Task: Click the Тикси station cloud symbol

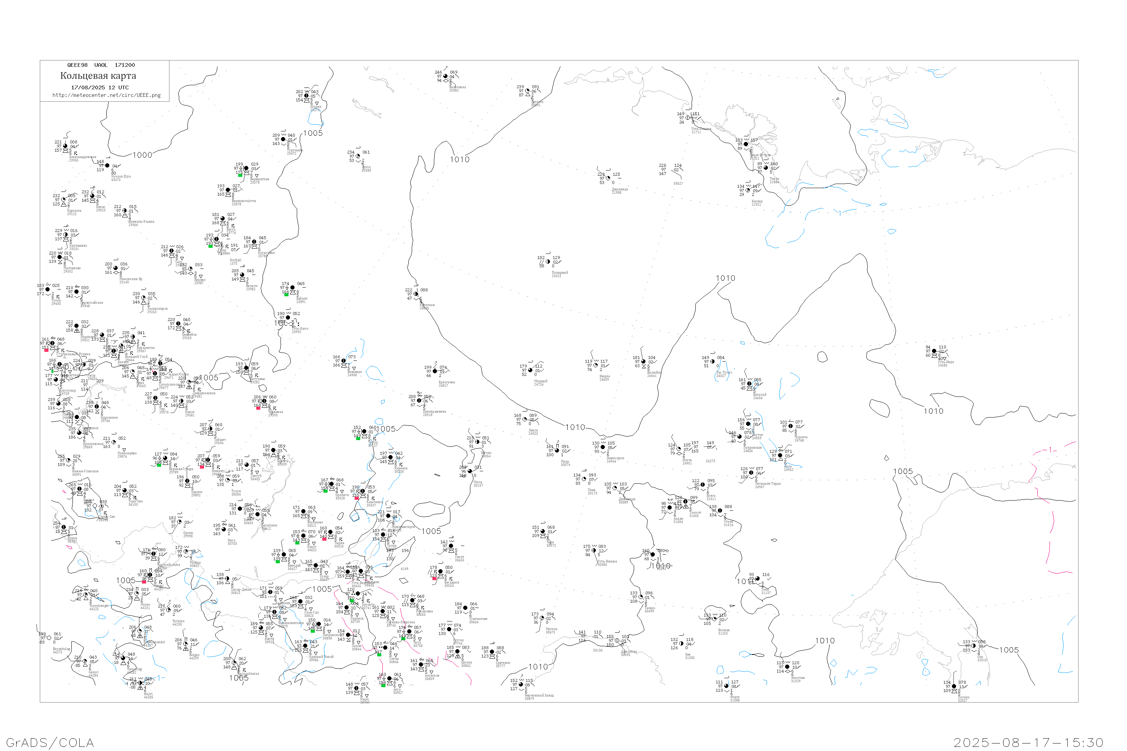Action: (x=766, y=168)
